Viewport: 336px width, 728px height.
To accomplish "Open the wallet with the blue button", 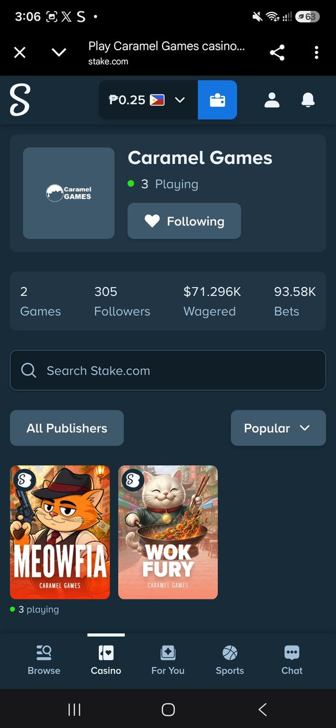I will pos(217,100).
